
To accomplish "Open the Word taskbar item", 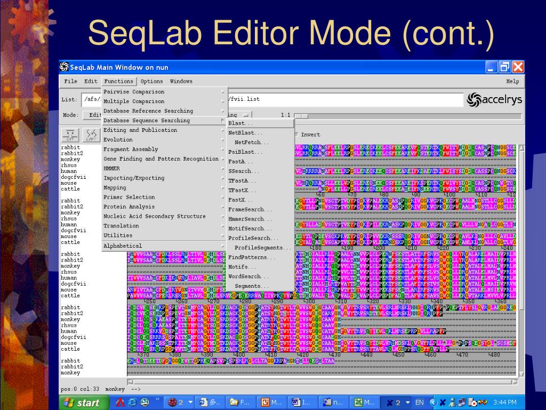I will 303,403.
